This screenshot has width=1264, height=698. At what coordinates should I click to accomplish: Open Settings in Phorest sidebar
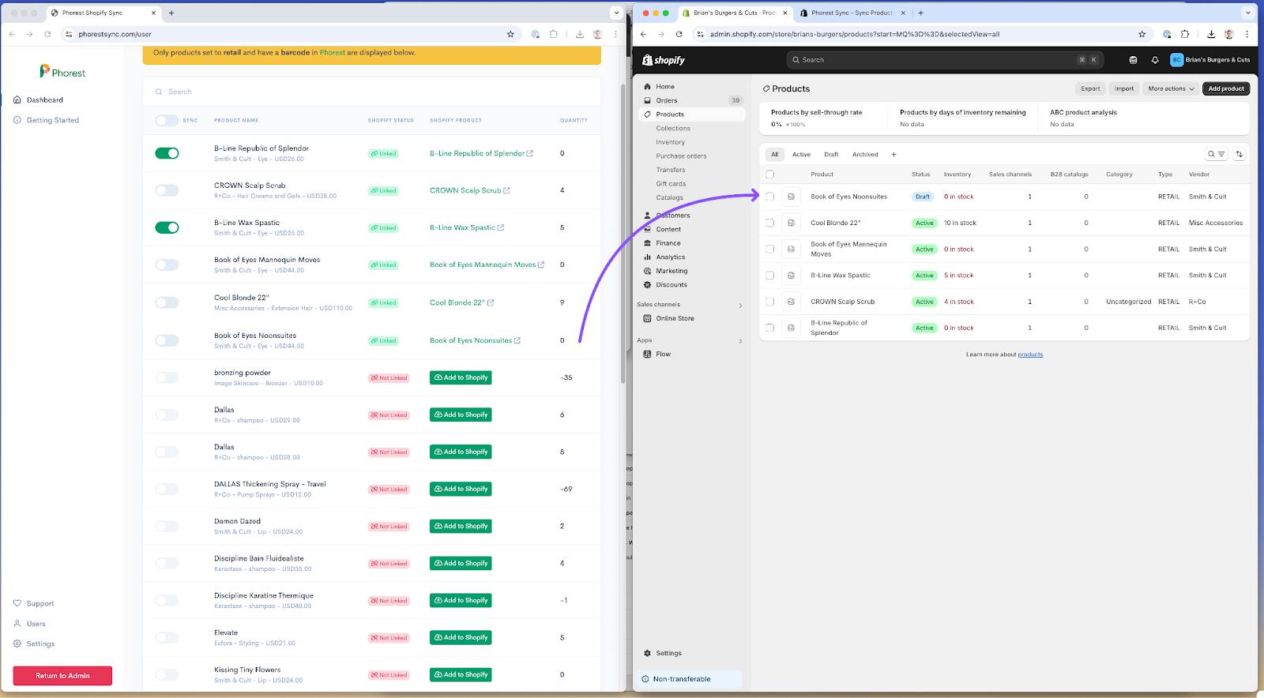40,644
